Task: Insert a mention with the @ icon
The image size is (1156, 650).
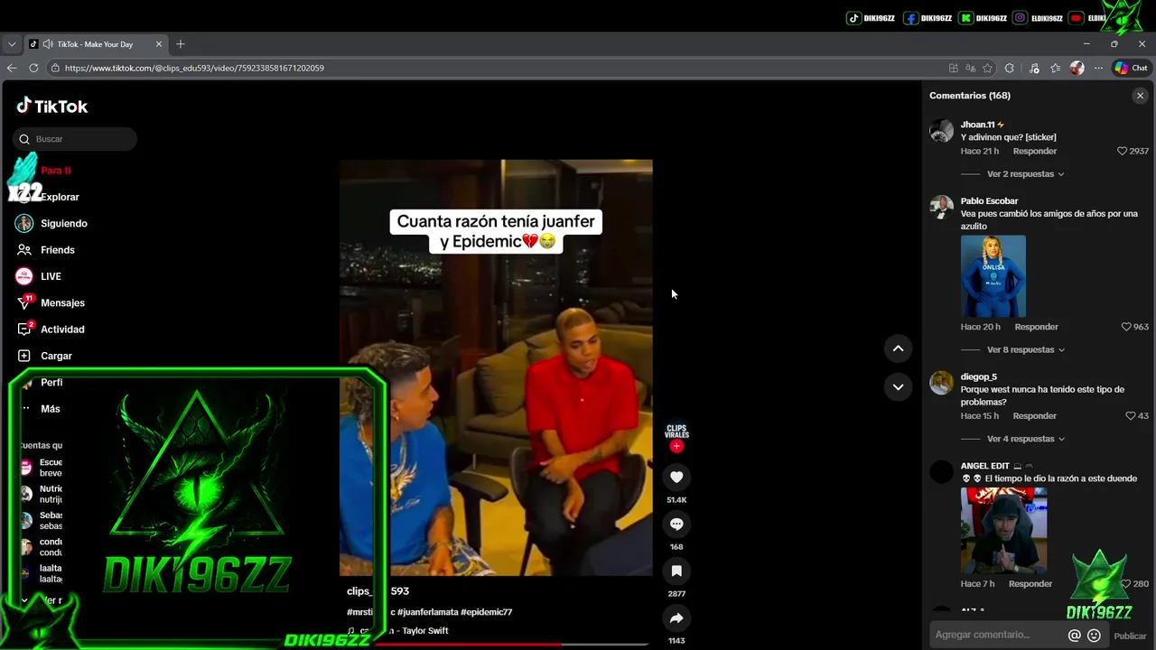Action: click(1074, 636)
